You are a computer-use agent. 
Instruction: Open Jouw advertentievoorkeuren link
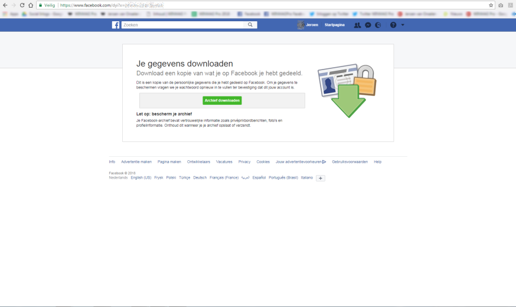(299, 162)
